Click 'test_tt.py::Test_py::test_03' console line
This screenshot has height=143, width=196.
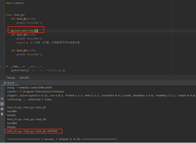[x=27, y=119]
